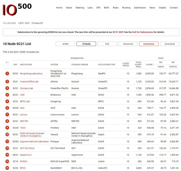This screenshot has height=171, width=181.
Task: Click rank badge 12 for QCT DevCloud
Action: coord(7,148)
